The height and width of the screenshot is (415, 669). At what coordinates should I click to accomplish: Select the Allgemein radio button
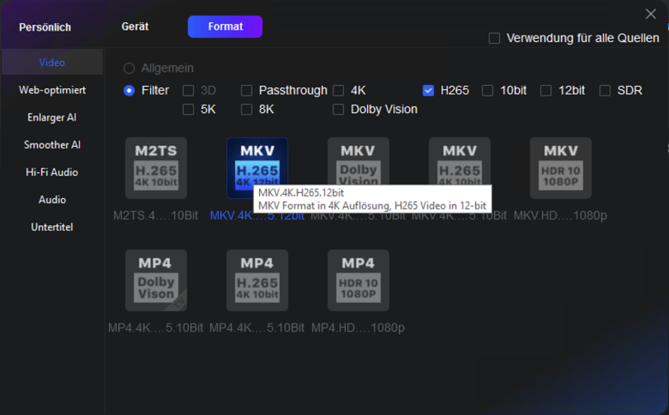[x=129, y=68]
